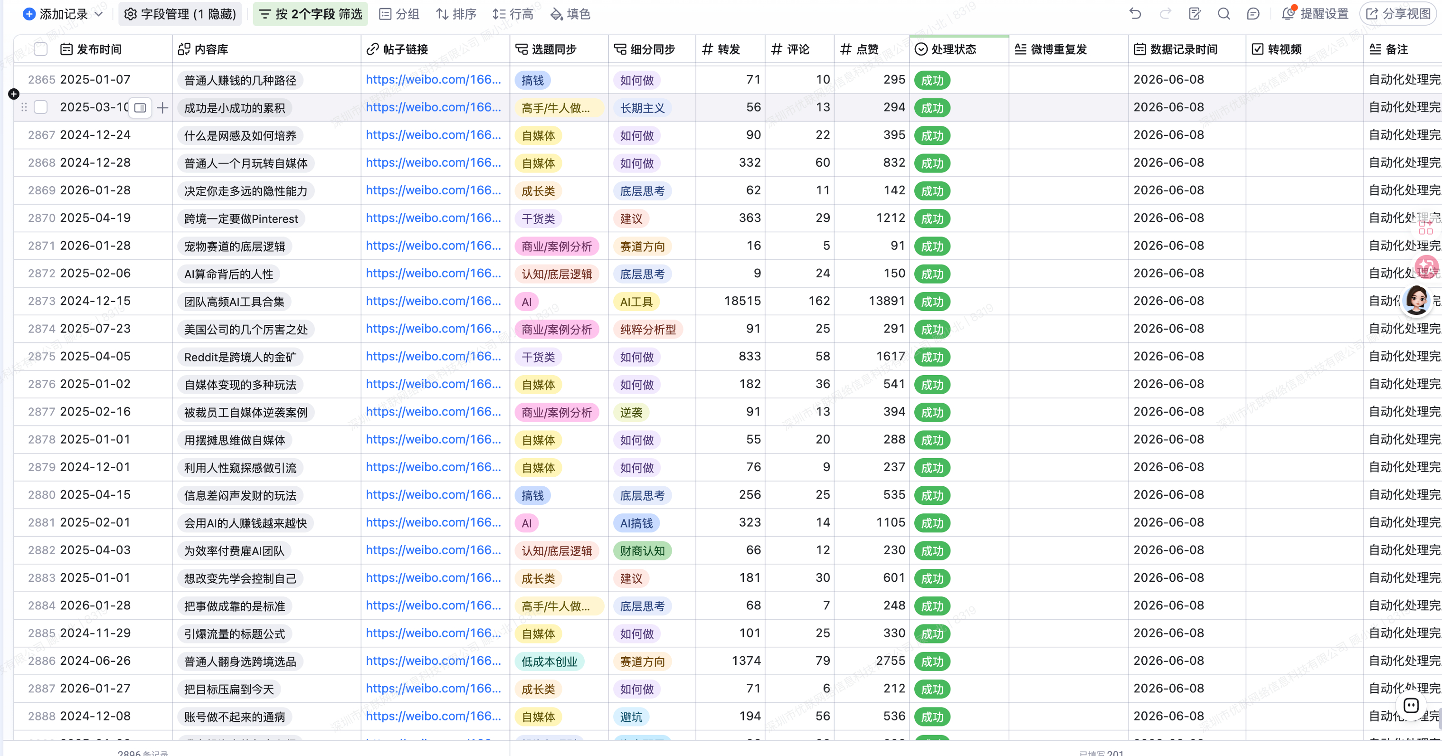This screenshot has height=756, width=1442.
Task: Click the black add-row circle icon
Action: (14, 94)
